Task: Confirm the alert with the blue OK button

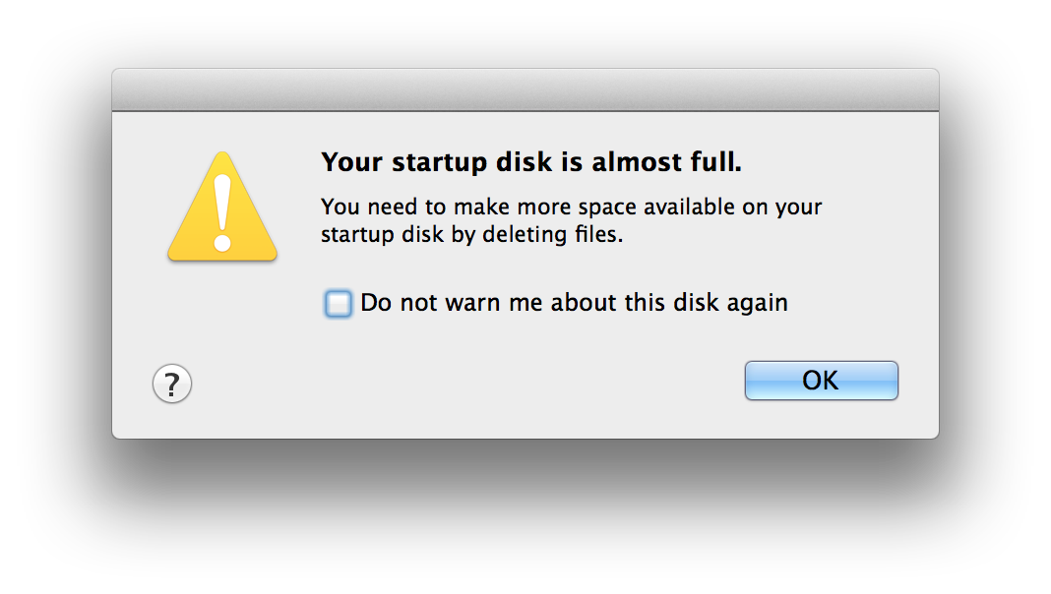Action: (x=821, y=381)
